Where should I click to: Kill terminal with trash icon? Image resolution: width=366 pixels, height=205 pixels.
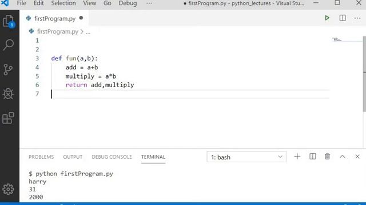327,157
